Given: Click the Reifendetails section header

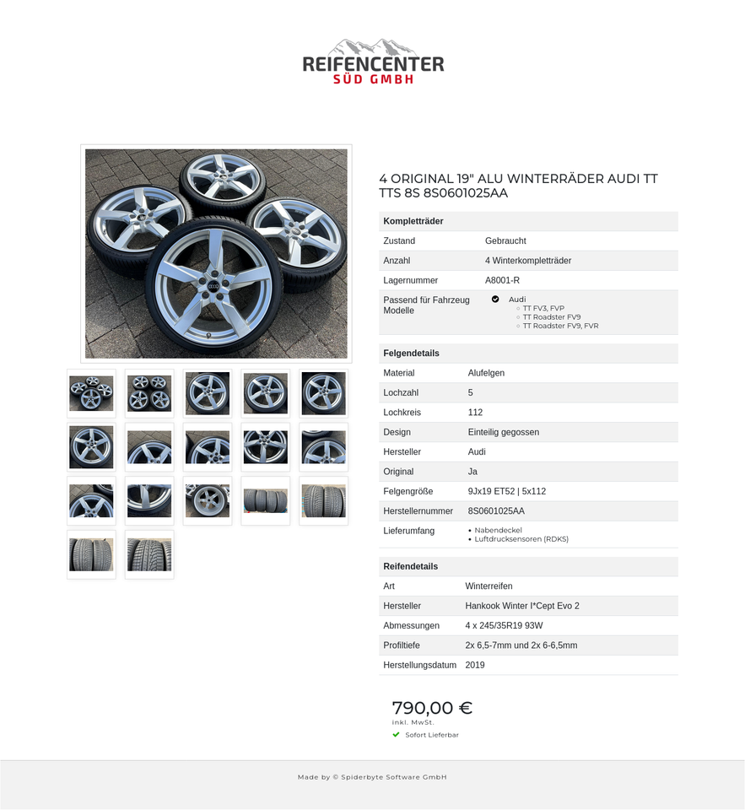Looking at the screenshot, I should [x=411, y=566].
